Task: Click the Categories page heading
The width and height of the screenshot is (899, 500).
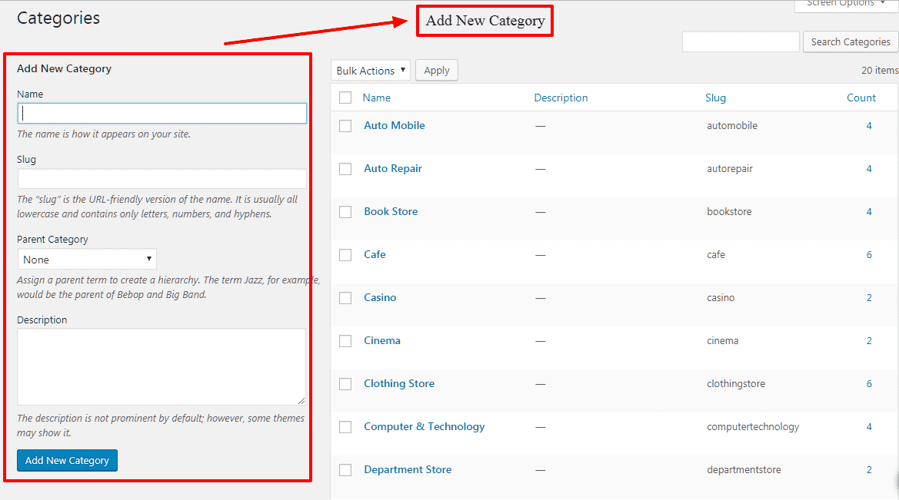Action: pyautogui.click(x=58, y=18)
